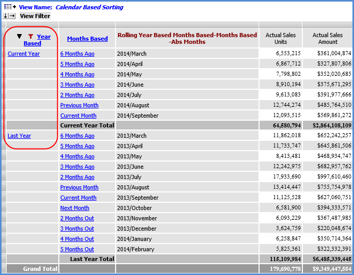The image size is (354, 275).
Task: Click the Next Month link
Action: (74, 208)
